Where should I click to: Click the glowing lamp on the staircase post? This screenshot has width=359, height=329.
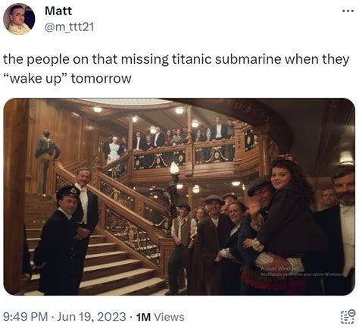click(174, 168)
